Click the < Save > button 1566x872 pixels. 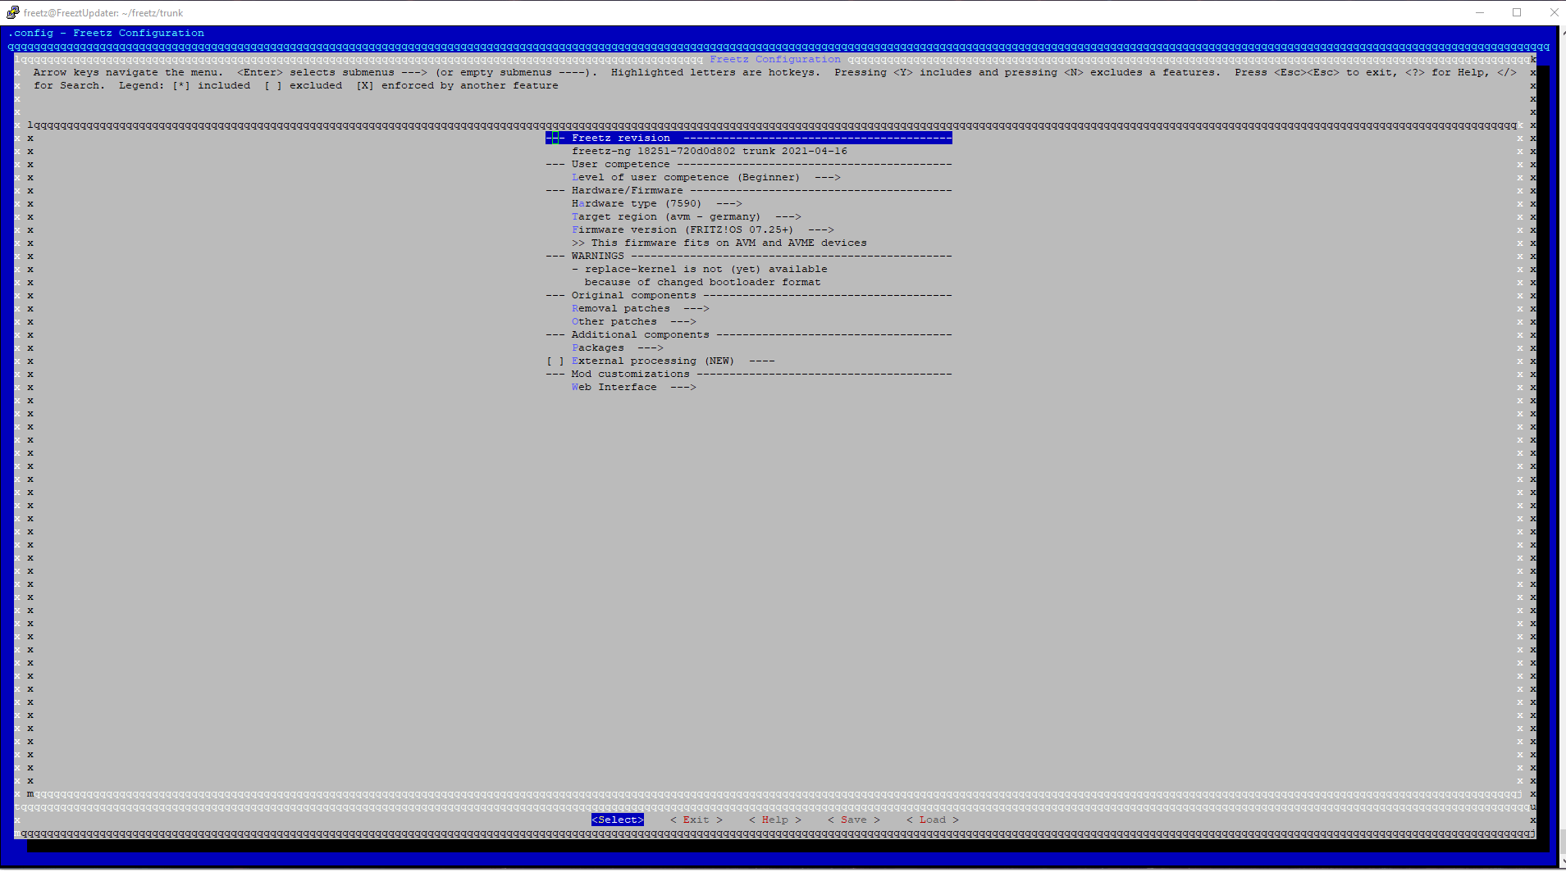point(854,820)
